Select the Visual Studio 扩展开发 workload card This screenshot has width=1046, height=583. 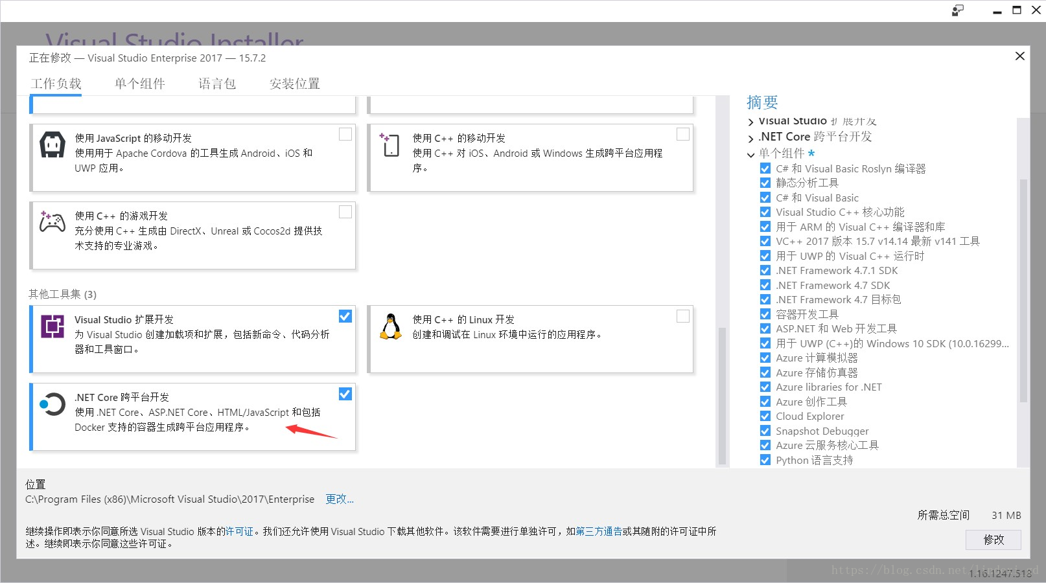[192, 339]
